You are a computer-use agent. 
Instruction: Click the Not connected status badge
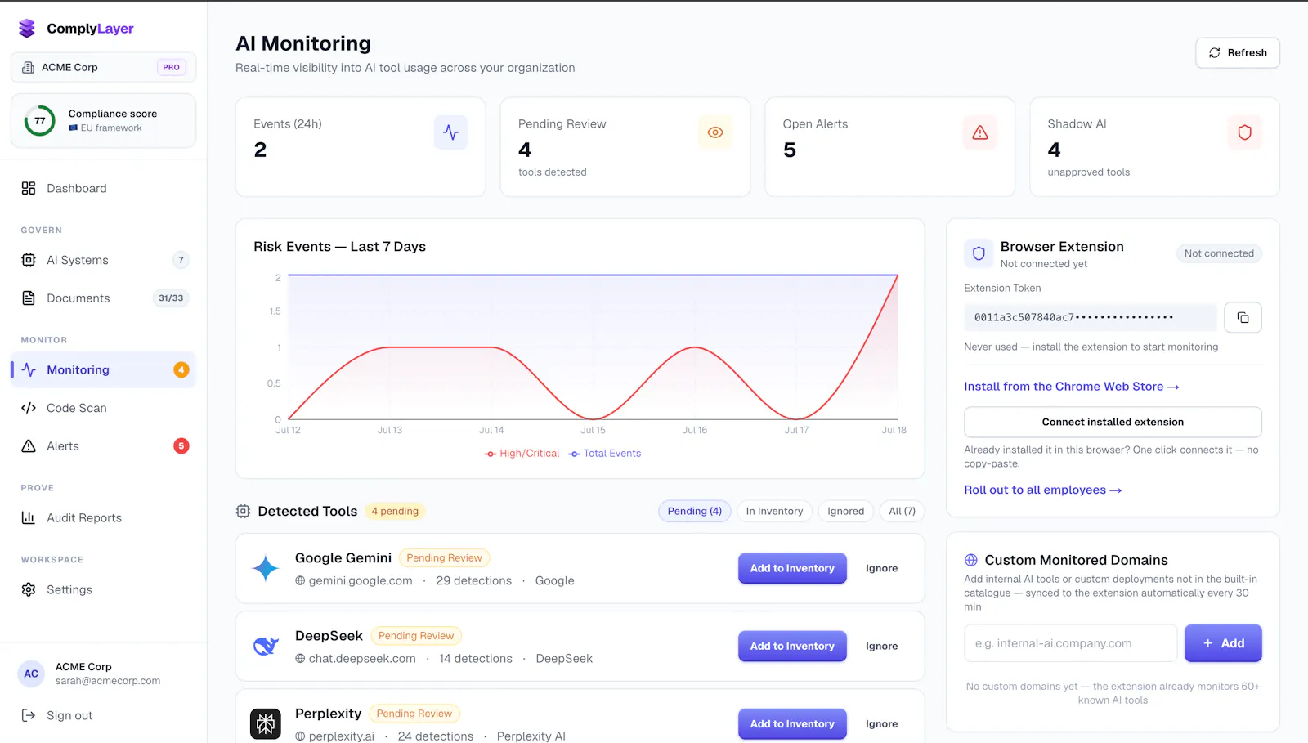pyautogui.click(x=1219, y=253)
